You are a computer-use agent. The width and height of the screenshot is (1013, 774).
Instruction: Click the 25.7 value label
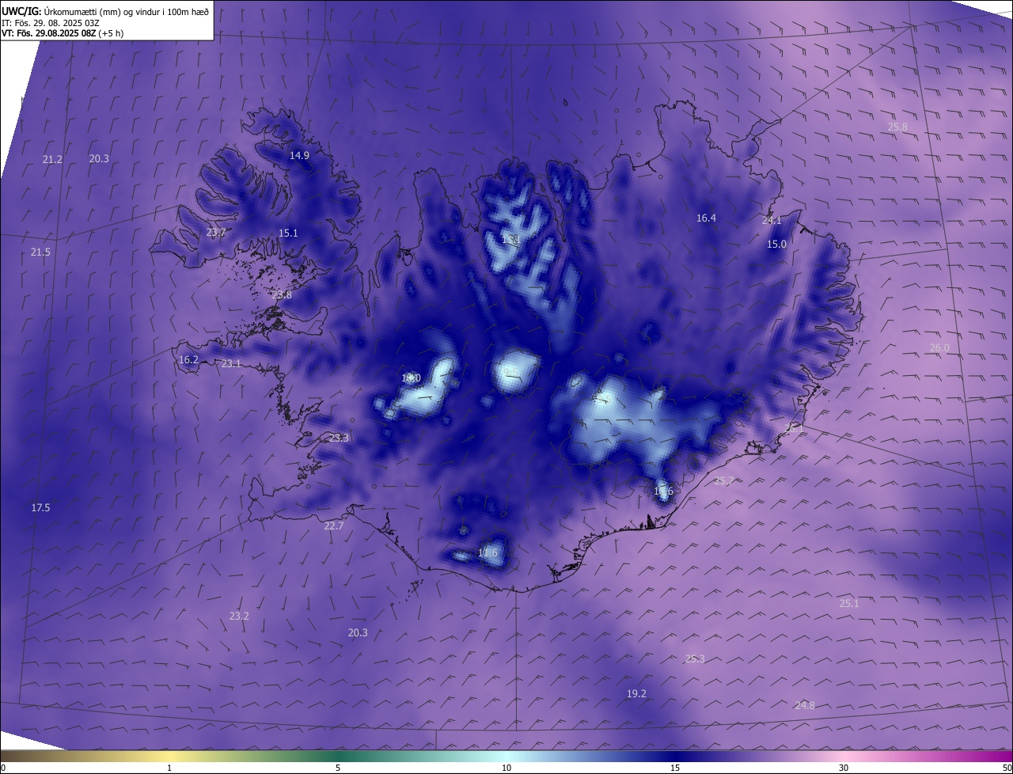click(723, 480)
